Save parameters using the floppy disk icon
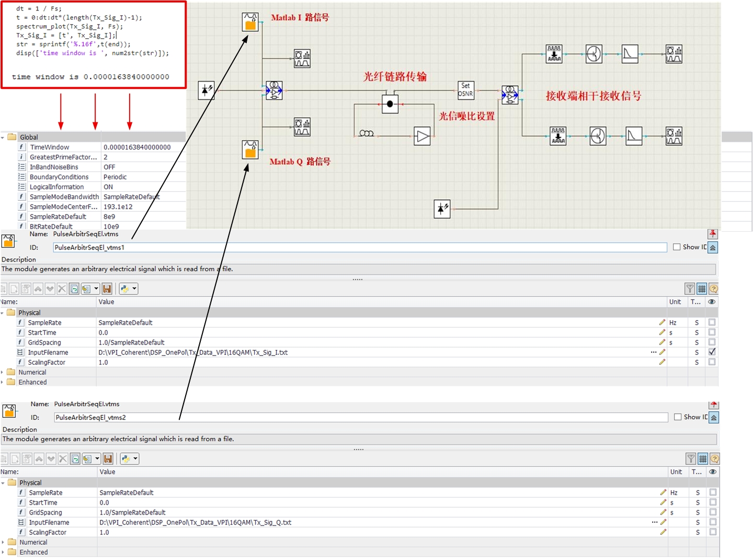 [x=107, y=288]
